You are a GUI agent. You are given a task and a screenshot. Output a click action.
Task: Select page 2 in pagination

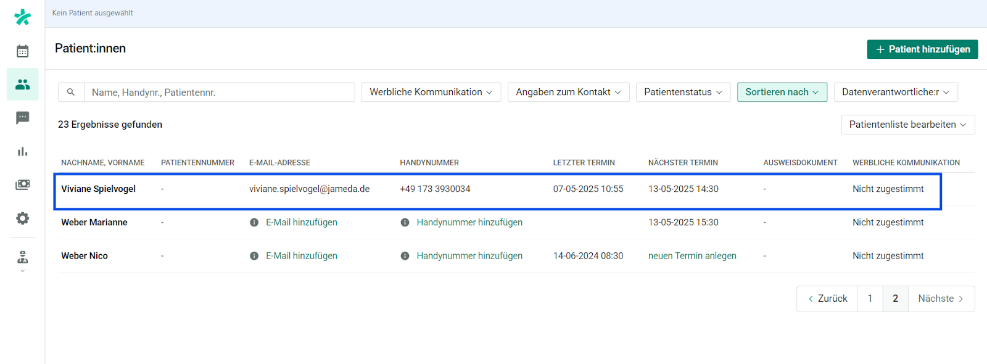pos(895,299)
